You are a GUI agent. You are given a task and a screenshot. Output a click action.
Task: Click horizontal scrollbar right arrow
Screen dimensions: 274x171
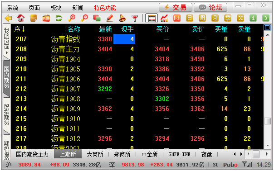click(x=267, y=154)
